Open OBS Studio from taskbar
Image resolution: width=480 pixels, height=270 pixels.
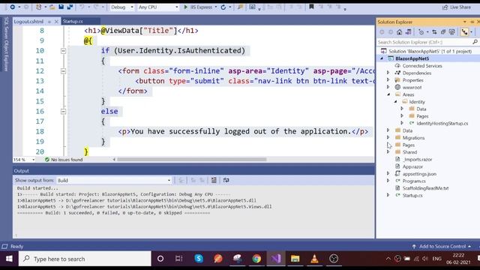[334, 259]
